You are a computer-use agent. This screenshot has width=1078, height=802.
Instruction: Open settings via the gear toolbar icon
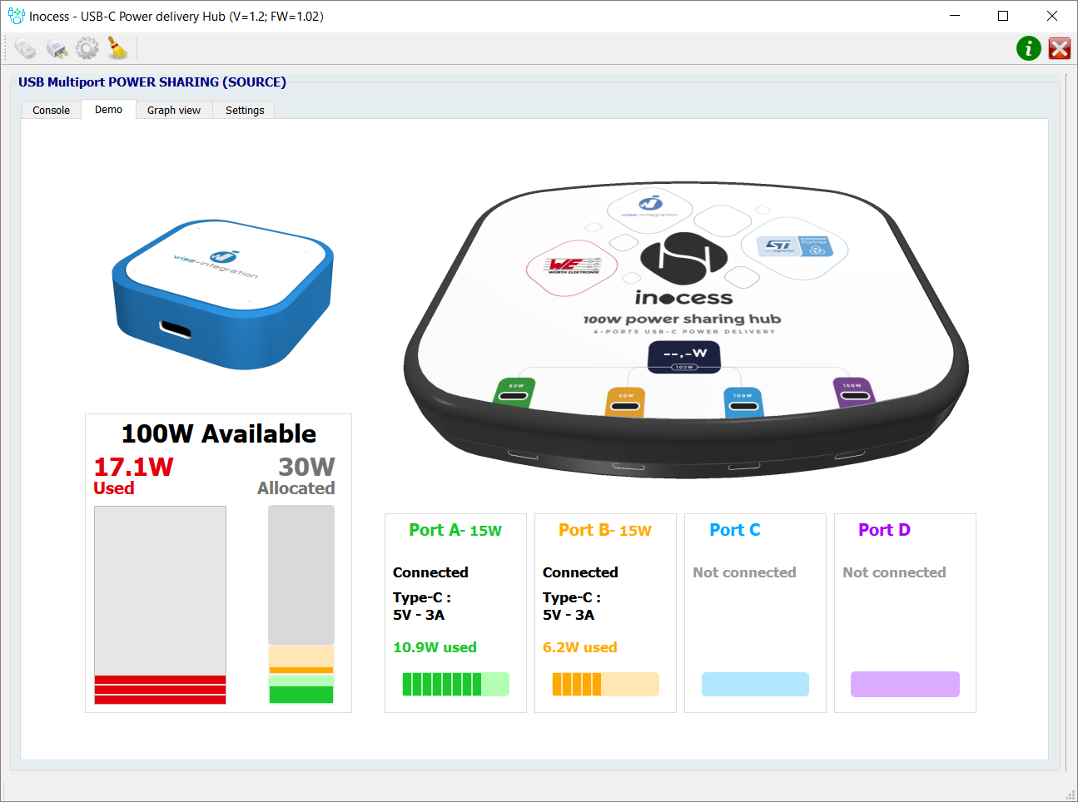pyautogui.click(x=87, y=49)
